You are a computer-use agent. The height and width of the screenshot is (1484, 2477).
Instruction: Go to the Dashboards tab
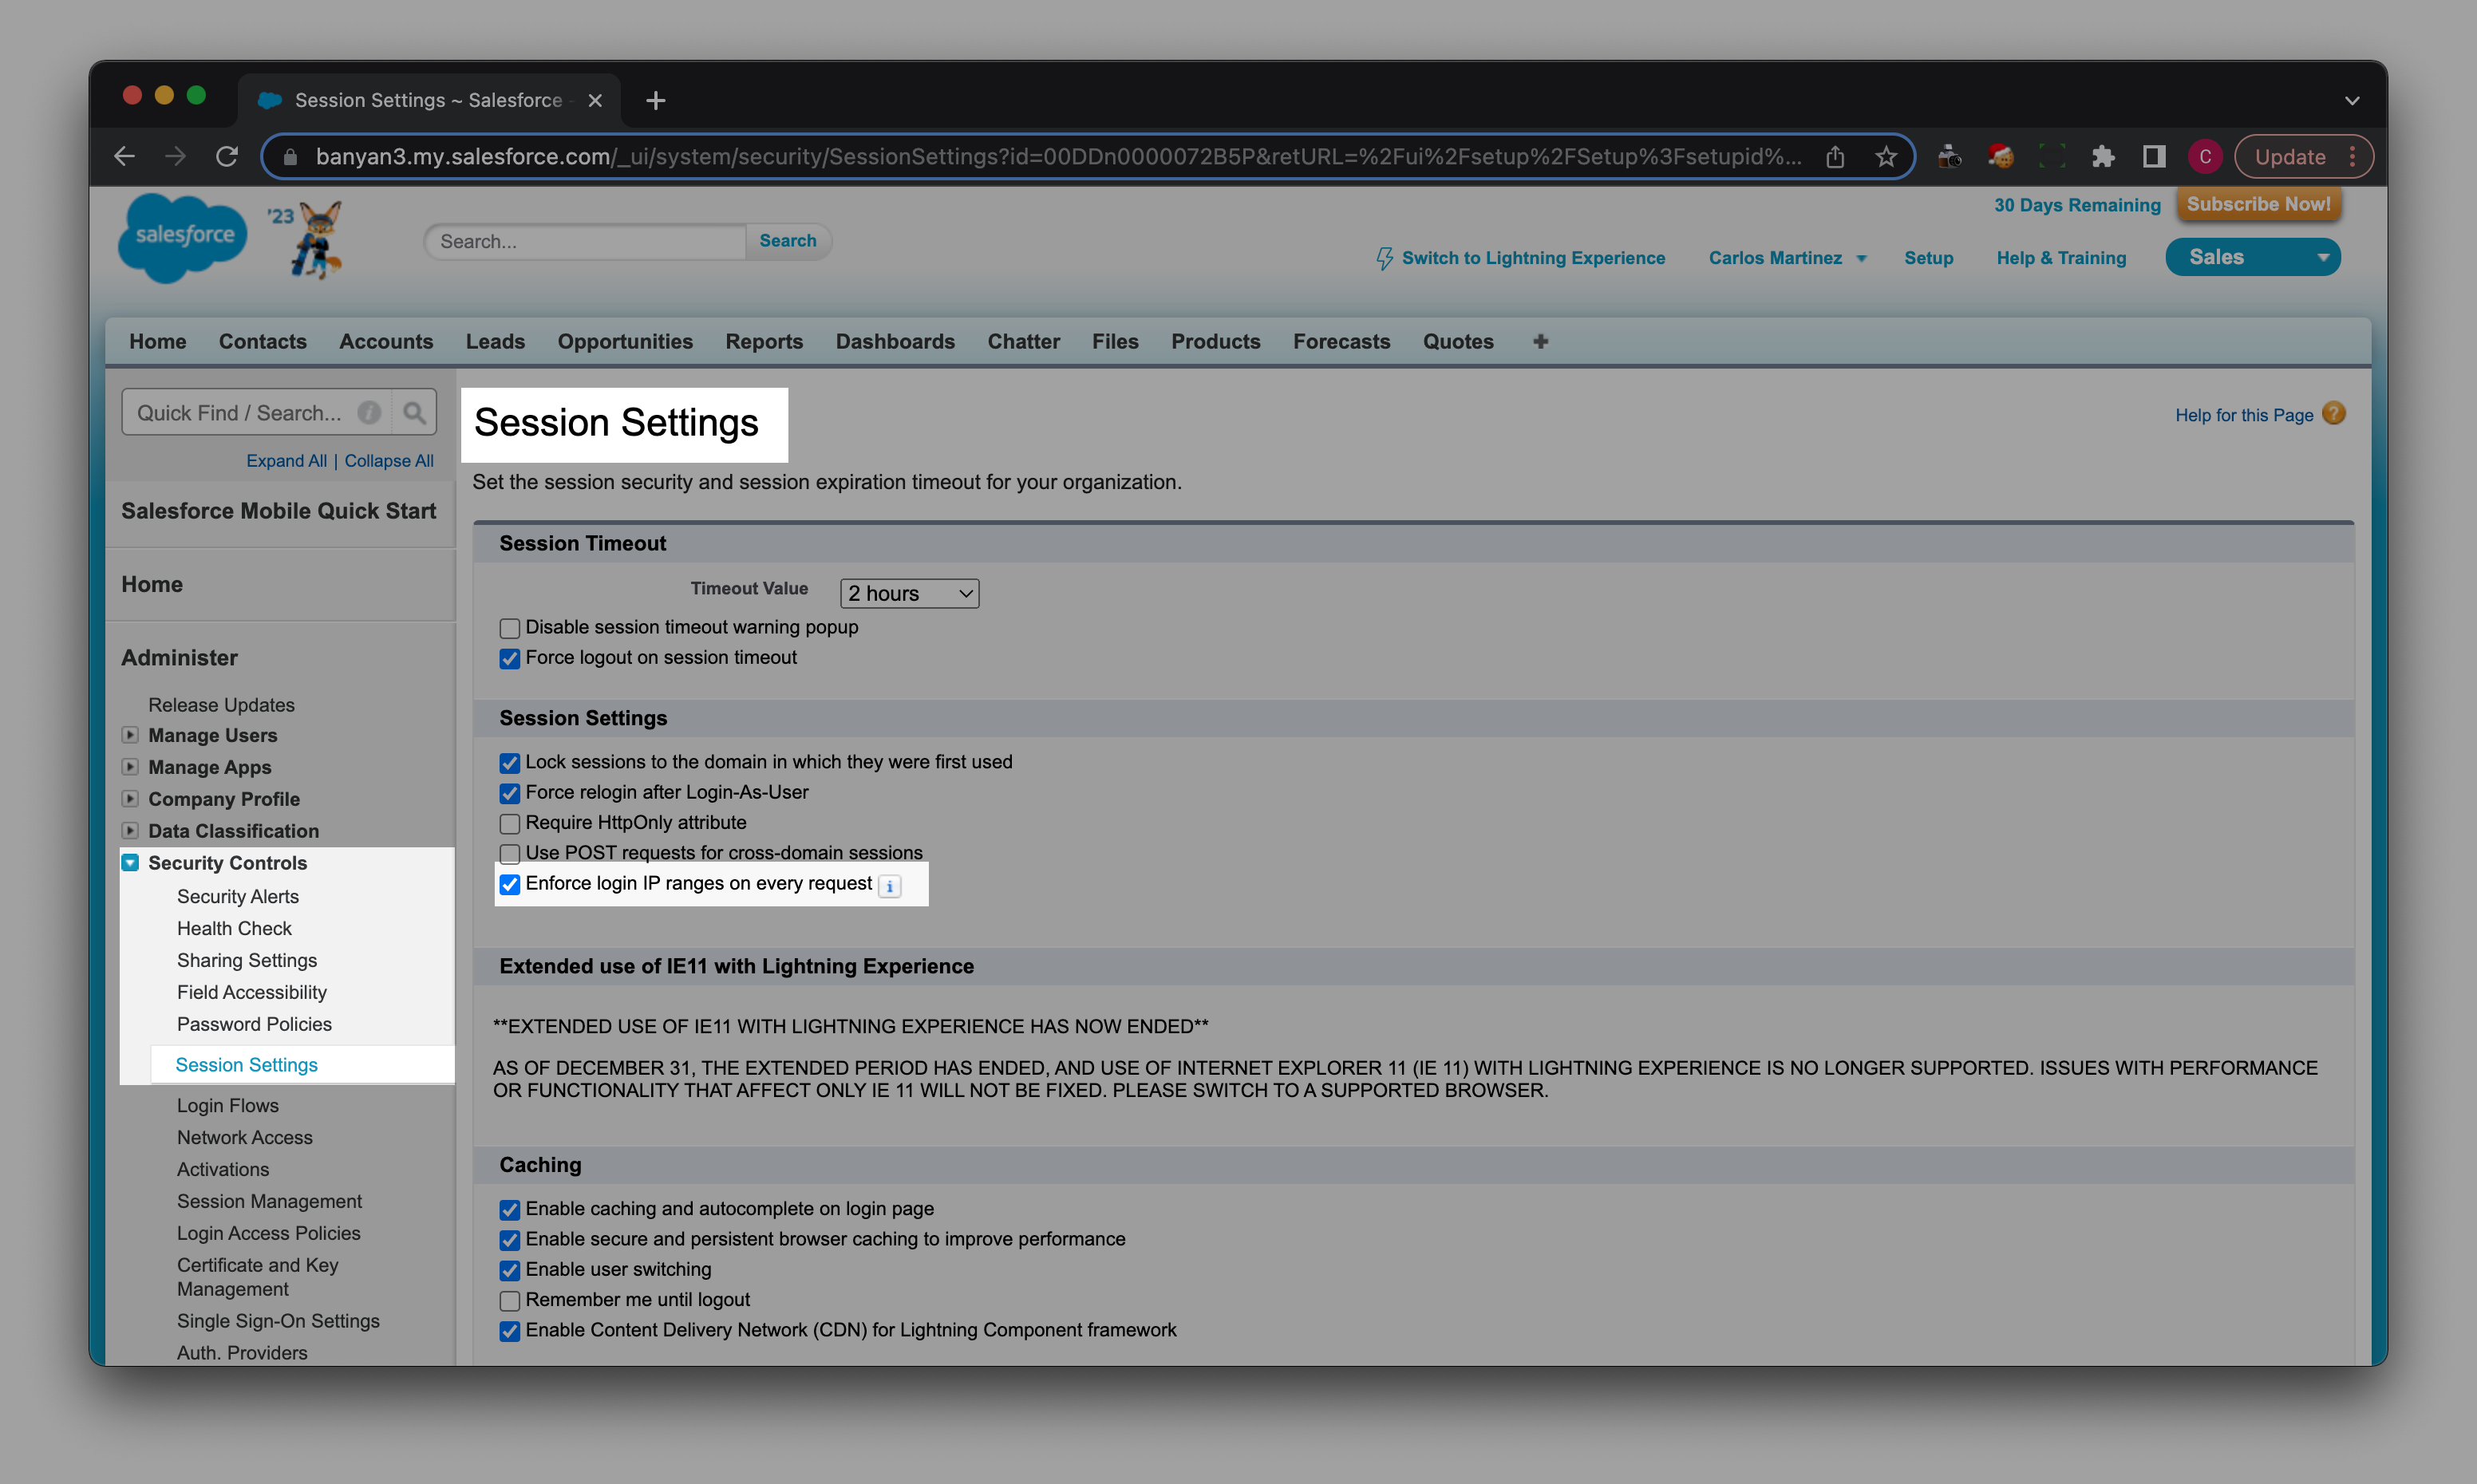(x=895, y=342)
